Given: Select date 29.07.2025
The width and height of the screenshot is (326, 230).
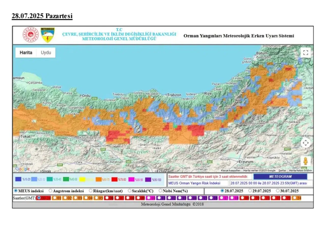Looking at the screenshot, I should (x=250, y=191).
